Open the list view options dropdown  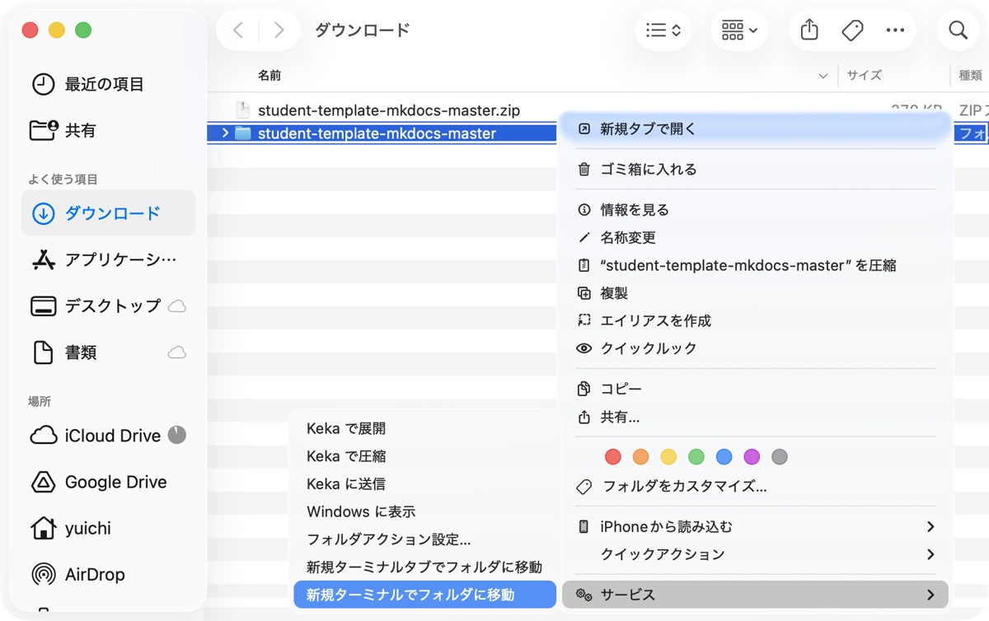(663, 30)
